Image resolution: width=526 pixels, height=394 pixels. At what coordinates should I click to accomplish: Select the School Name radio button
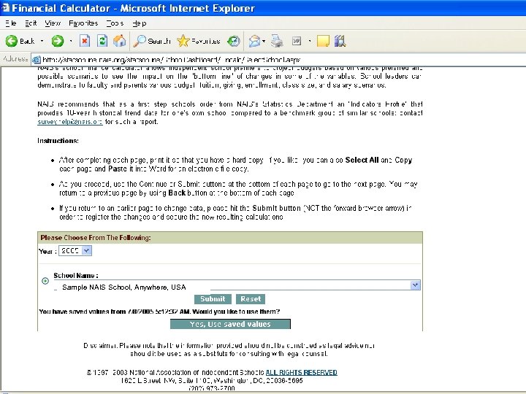point(45,281)
